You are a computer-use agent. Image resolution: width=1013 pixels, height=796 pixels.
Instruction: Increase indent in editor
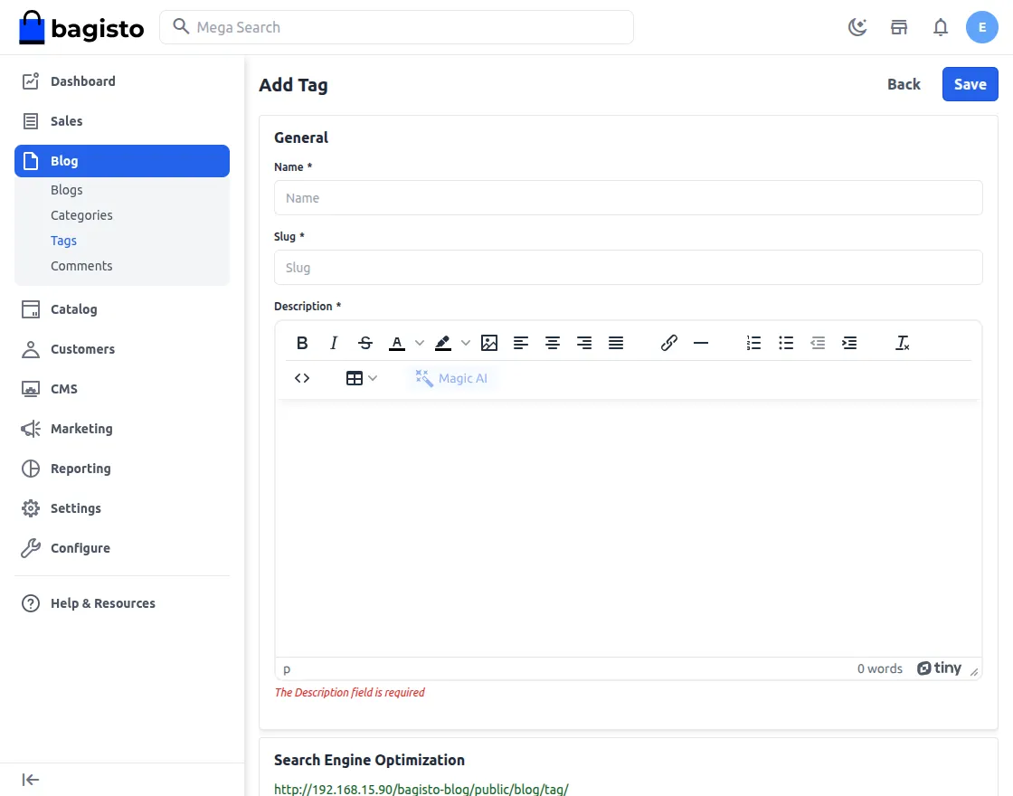[x=849, y=343]
